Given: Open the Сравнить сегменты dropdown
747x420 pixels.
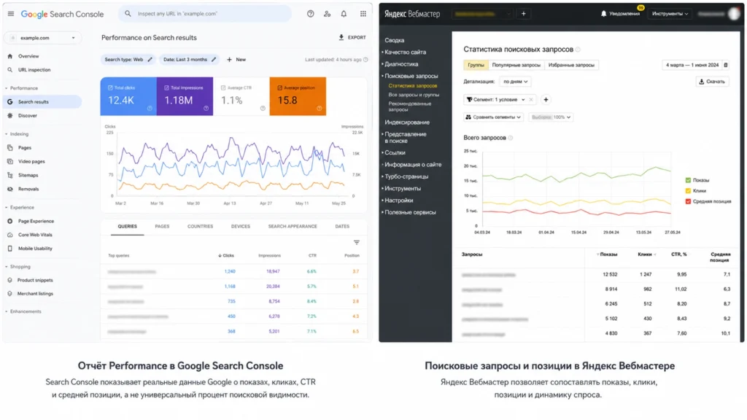Looking at the screenshot, I should (x=493, y=117).
